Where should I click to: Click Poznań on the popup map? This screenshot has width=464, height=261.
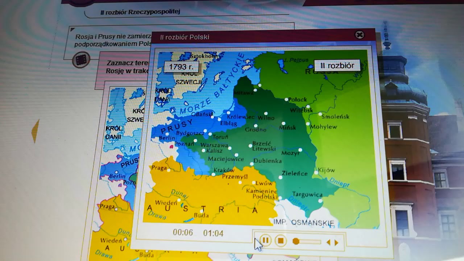[184, 144]
